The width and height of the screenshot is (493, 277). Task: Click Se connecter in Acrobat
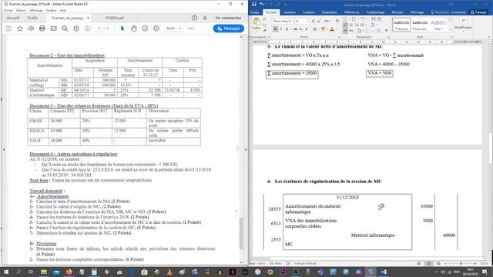click(x=228, y=18)
